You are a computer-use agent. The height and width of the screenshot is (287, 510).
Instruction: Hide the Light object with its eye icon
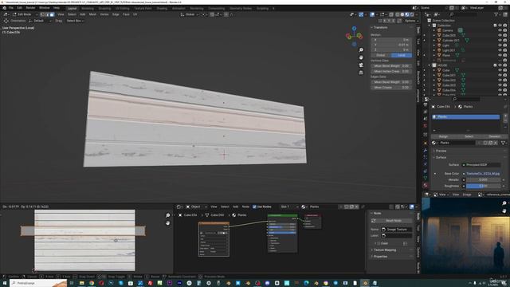(500, 45)
